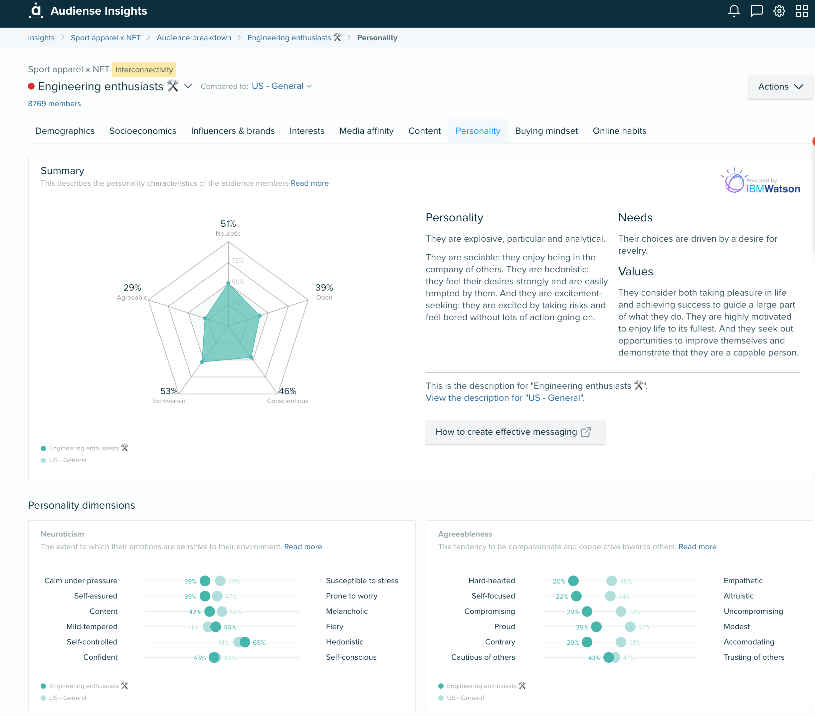Click View the description for US - General link
The width and height of the screenshot is (815, 716).
coord(505,398)
